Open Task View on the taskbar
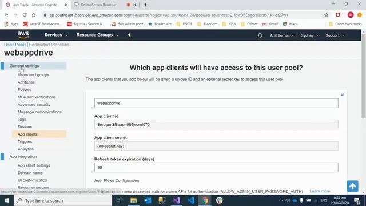 119,200
